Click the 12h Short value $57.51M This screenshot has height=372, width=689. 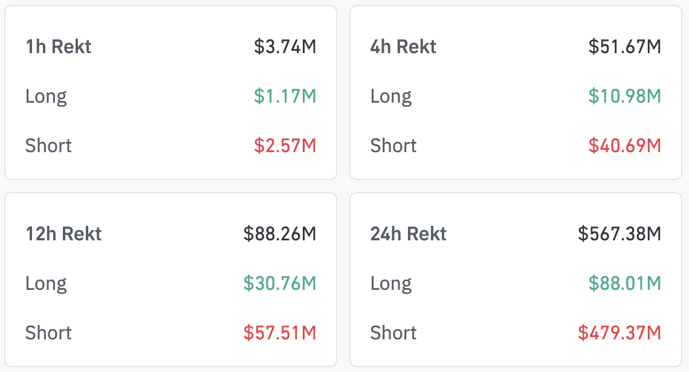click(279, 333)
